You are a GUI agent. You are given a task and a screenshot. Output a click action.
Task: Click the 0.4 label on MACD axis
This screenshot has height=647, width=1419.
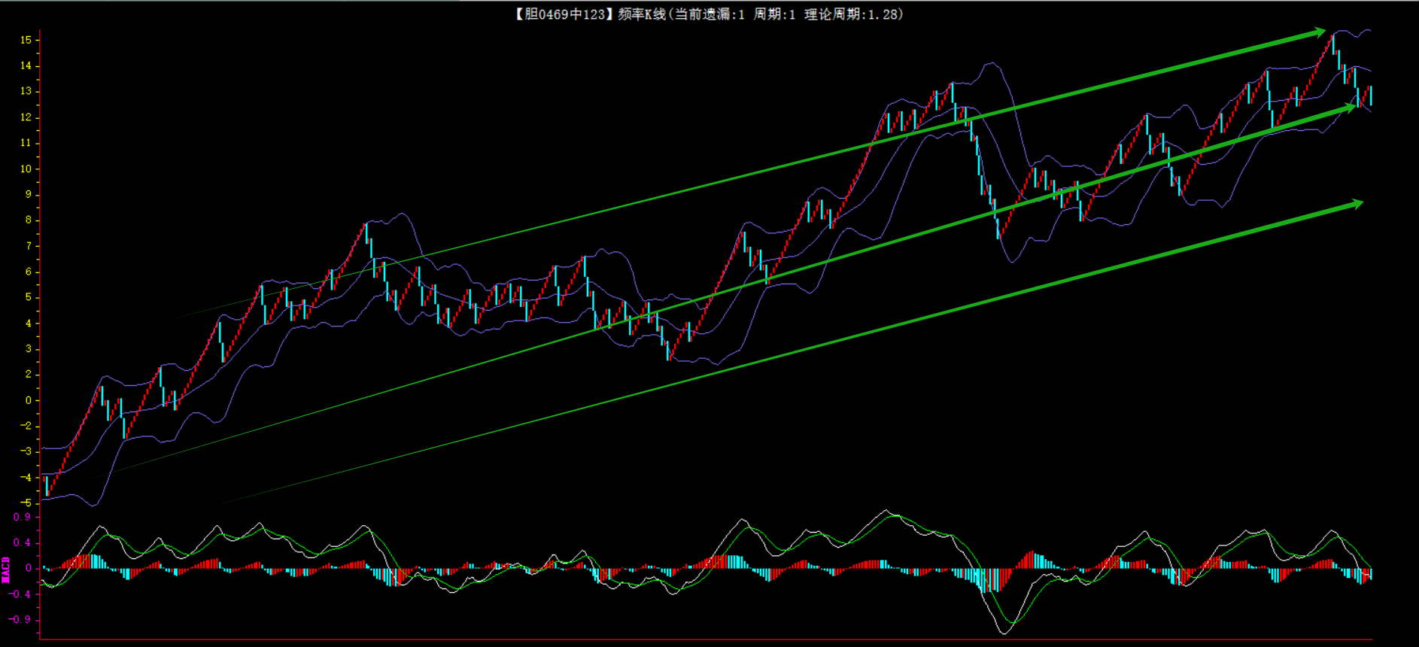(x=22, y=542)
